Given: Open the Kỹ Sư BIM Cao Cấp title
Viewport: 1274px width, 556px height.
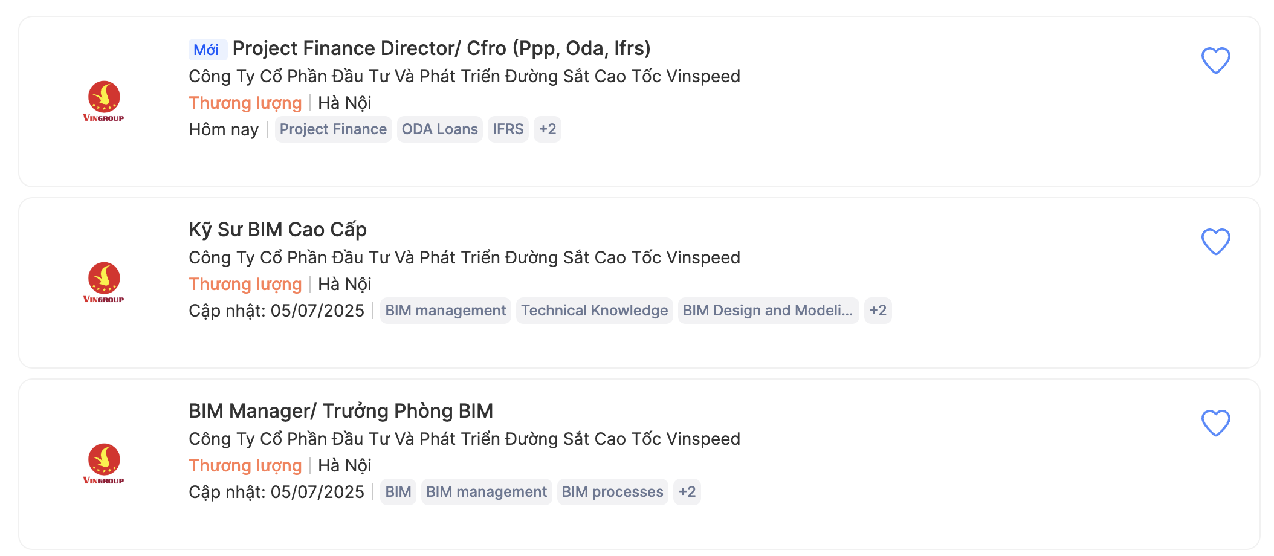Looking at the screenshot, I should click(277, 230).
